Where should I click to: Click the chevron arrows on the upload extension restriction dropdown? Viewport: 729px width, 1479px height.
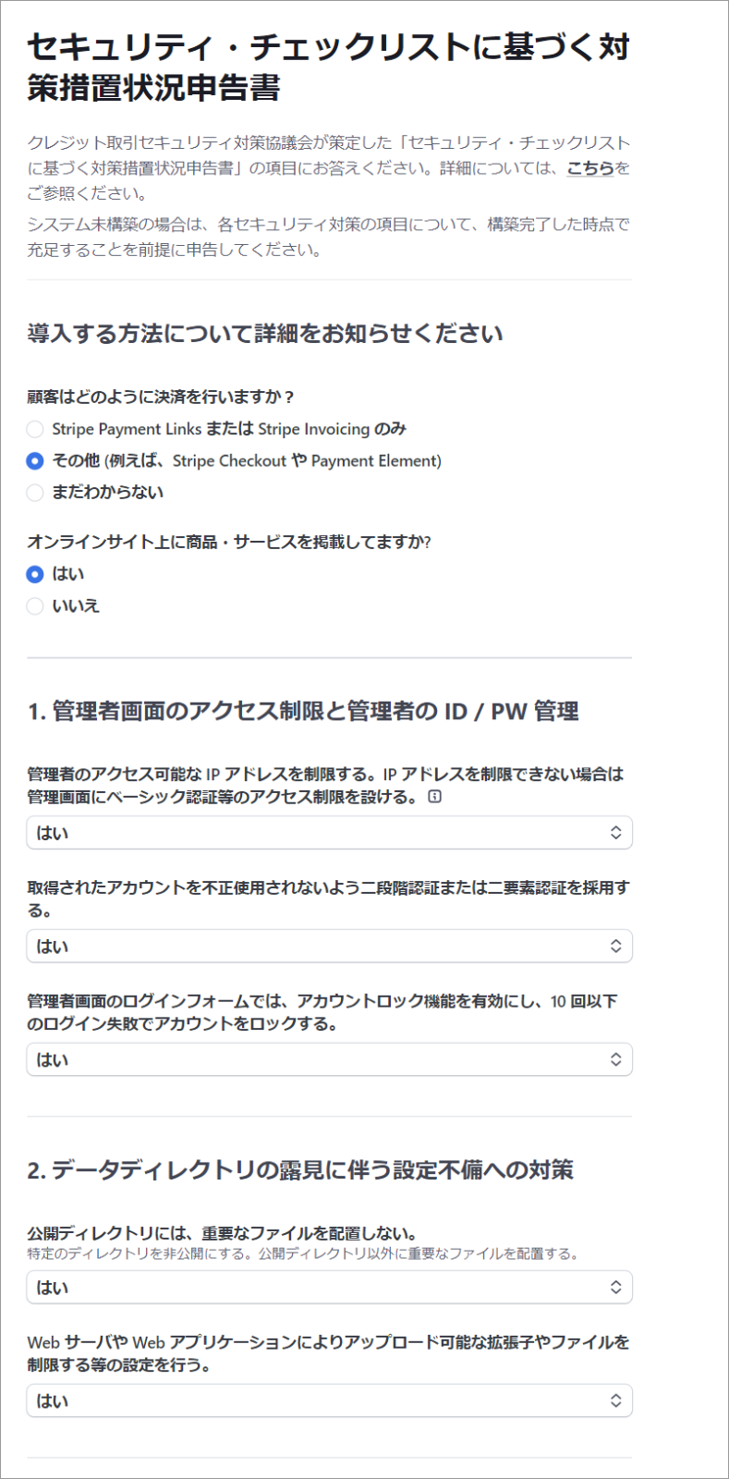click(x=615, y=1400)
